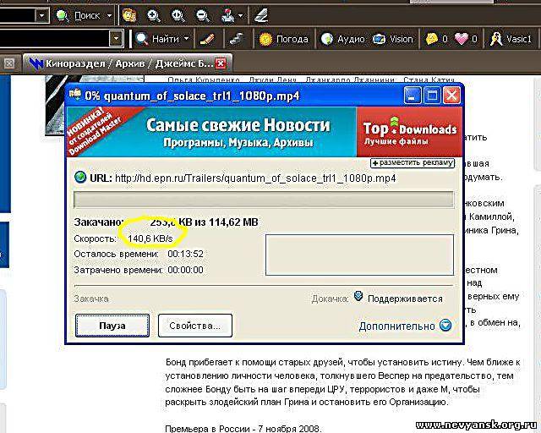Click the zoom-in magnifier icon

[154, 15]
